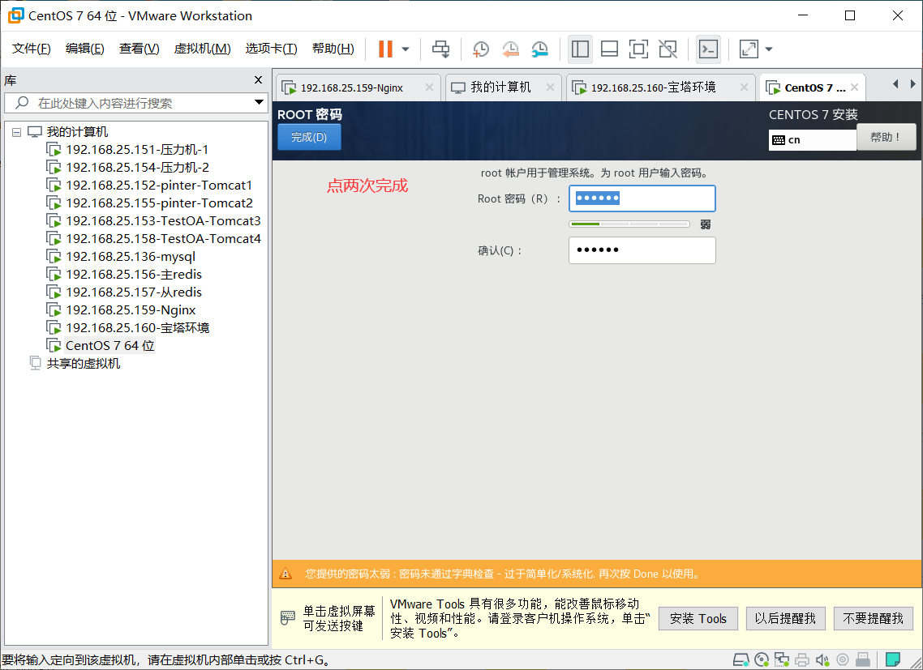The height and width of the screenshot is (670, 923).
Task: Open the 帮助(H) menu
Action: coord(333,49)
